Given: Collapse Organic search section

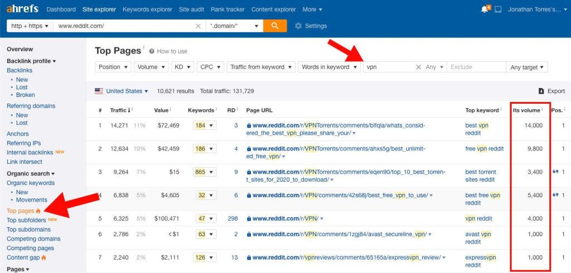Looking at the screenshot, I should (31, 174).
